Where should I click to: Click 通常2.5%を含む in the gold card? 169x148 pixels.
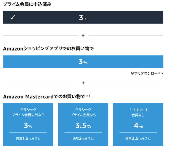click(x=138, y=138)
